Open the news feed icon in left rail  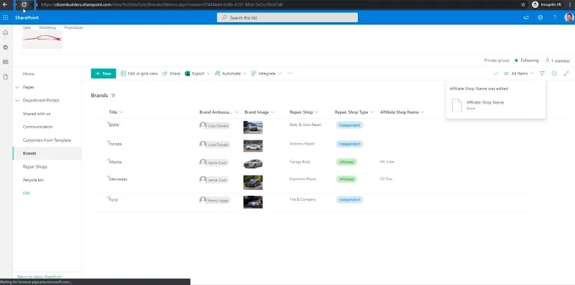6,62
